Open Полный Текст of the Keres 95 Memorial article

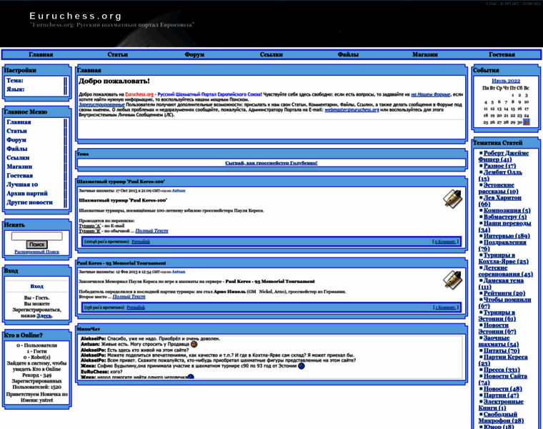tap(129, 297)
